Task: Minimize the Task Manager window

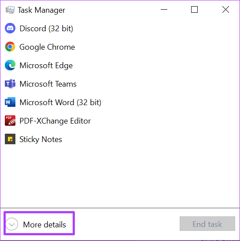Action: pyautogui.click(x=164, y=10)
